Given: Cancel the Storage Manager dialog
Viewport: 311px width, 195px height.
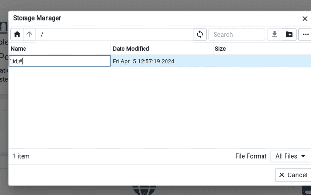Looking at the screenshot, I should [x=293, y=175].
